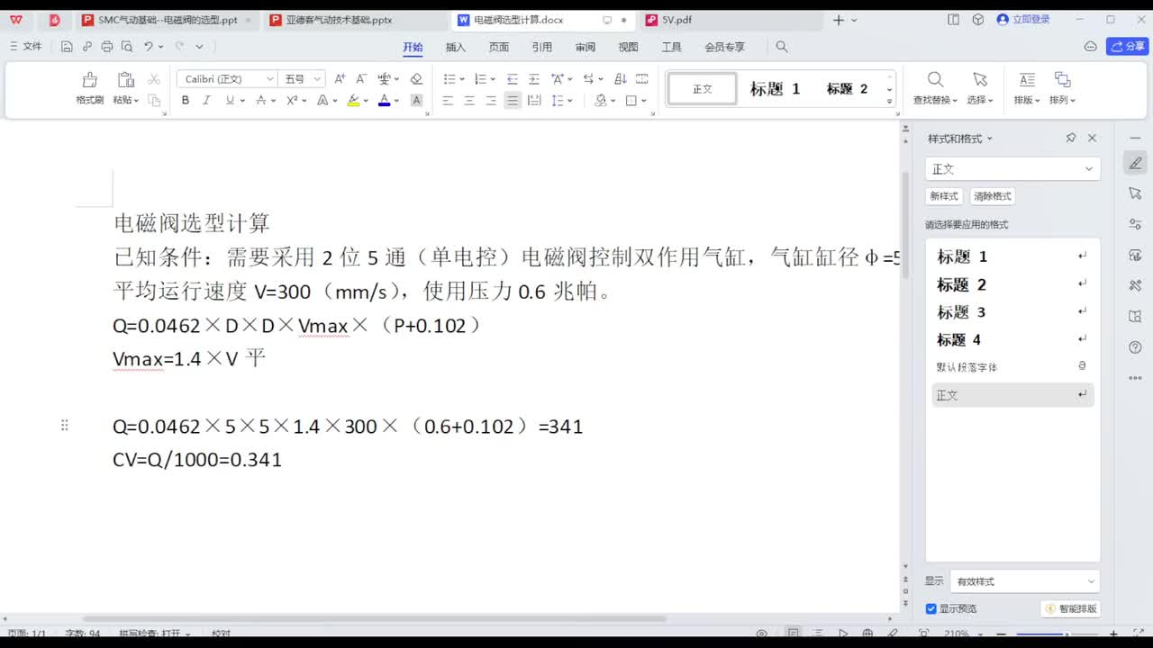Image resolution: width=1153 pixels, height=648 pixels.
Task: Click the 智能排版 (Smart Layout) button
Action: coord(1071,609)
